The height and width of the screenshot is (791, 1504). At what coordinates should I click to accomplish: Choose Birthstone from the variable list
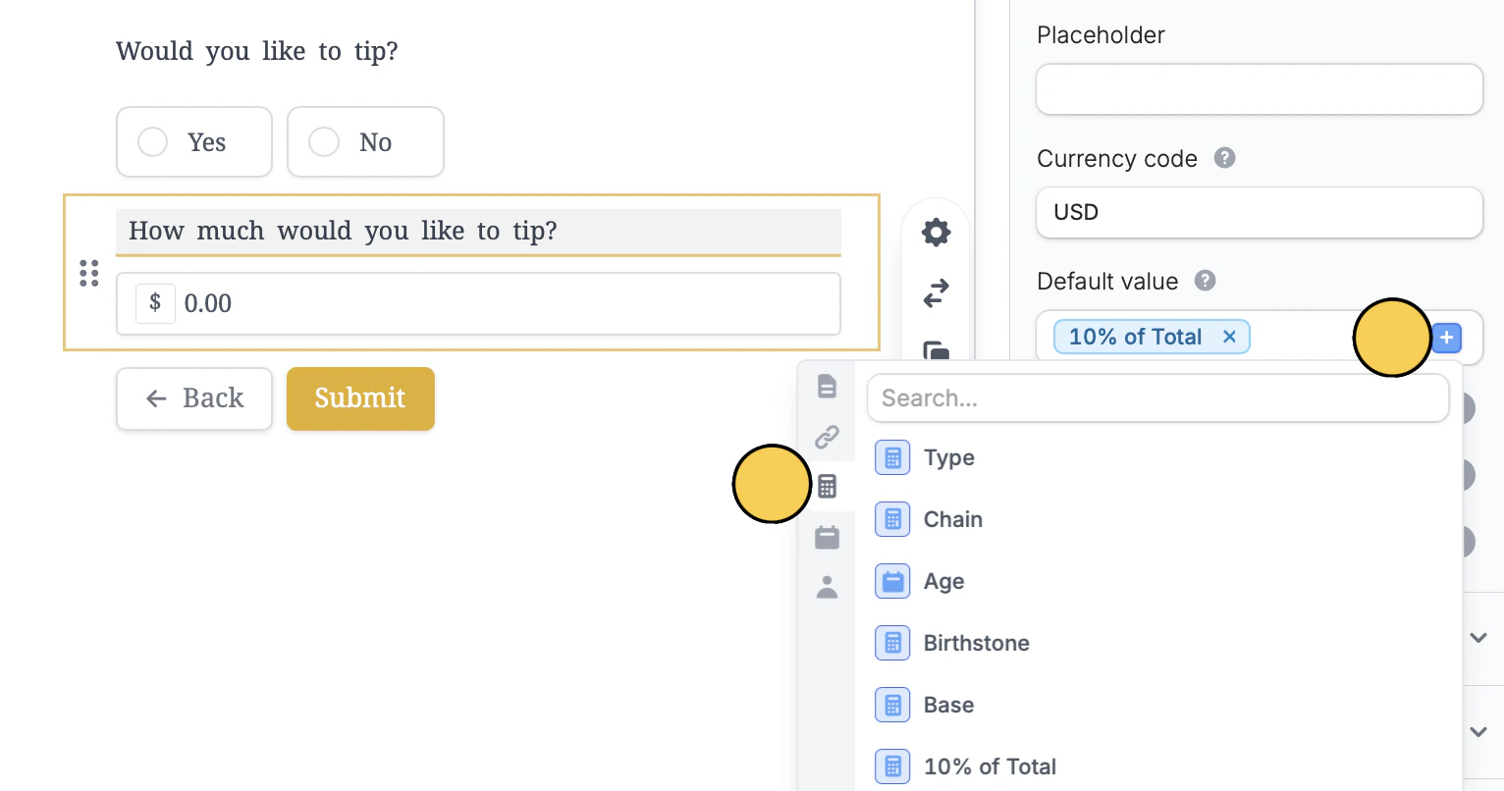[976, 643]
